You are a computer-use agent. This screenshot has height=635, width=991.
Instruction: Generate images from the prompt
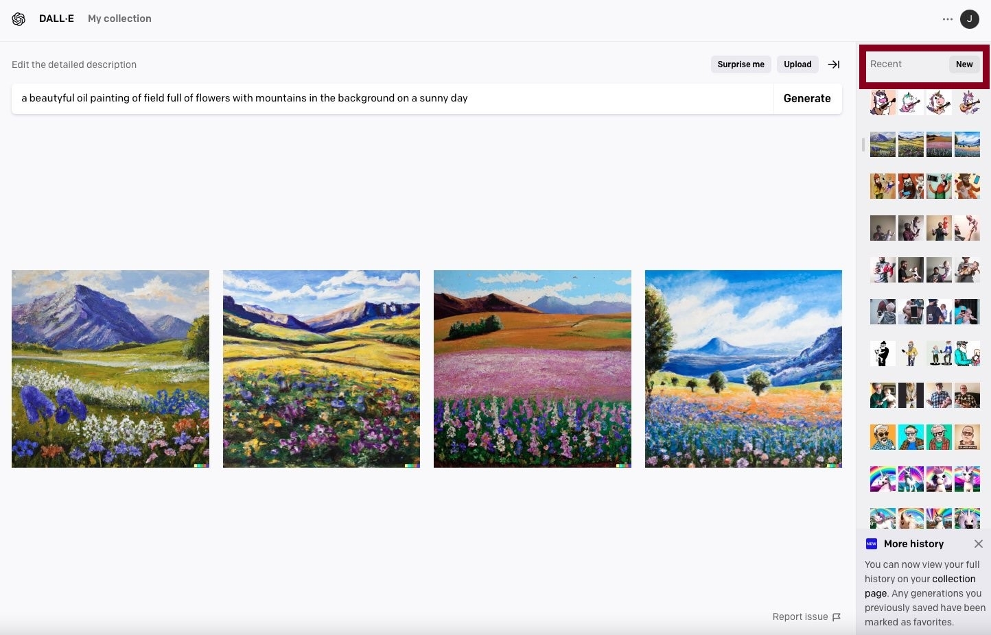coord(807,99)
